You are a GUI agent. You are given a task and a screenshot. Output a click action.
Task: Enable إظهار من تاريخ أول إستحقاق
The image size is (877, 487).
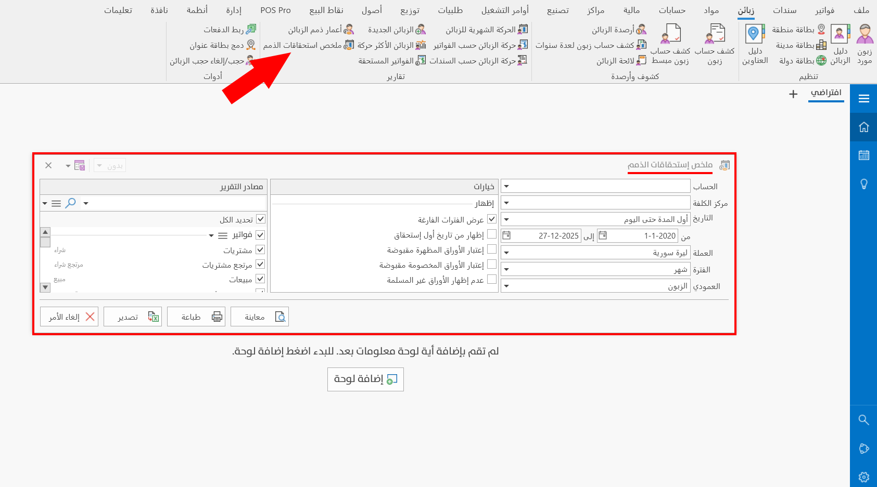tap(492, 234)
